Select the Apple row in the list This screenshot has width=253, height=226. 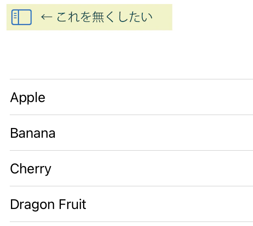click(x=131, y=97)
